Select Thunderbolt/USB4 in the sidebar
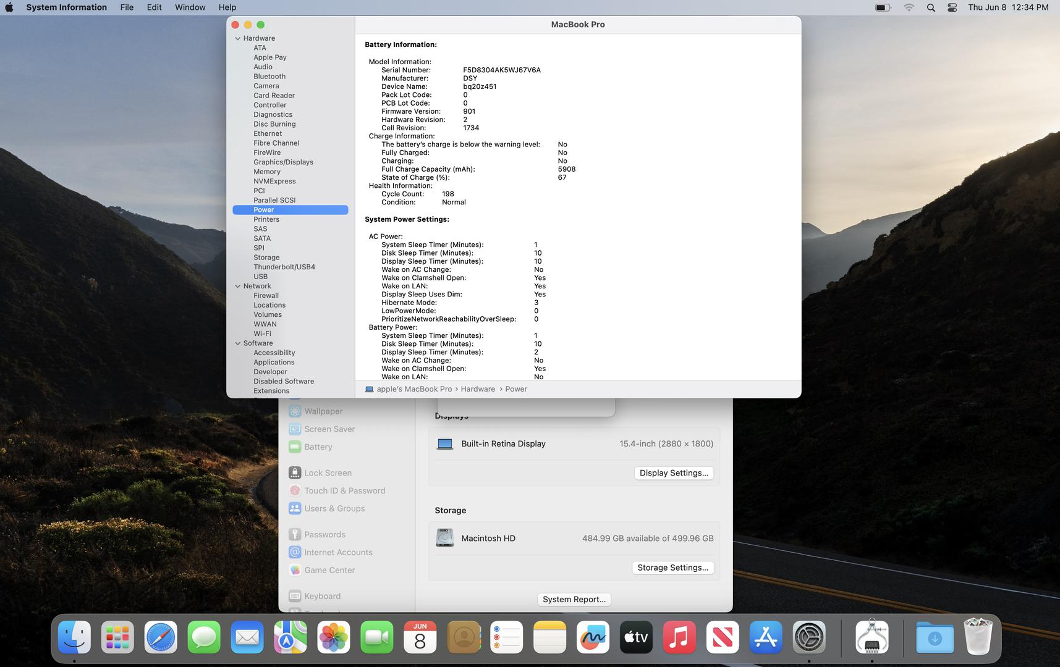This screenshot has width=1060, height=667. (284, 267)
